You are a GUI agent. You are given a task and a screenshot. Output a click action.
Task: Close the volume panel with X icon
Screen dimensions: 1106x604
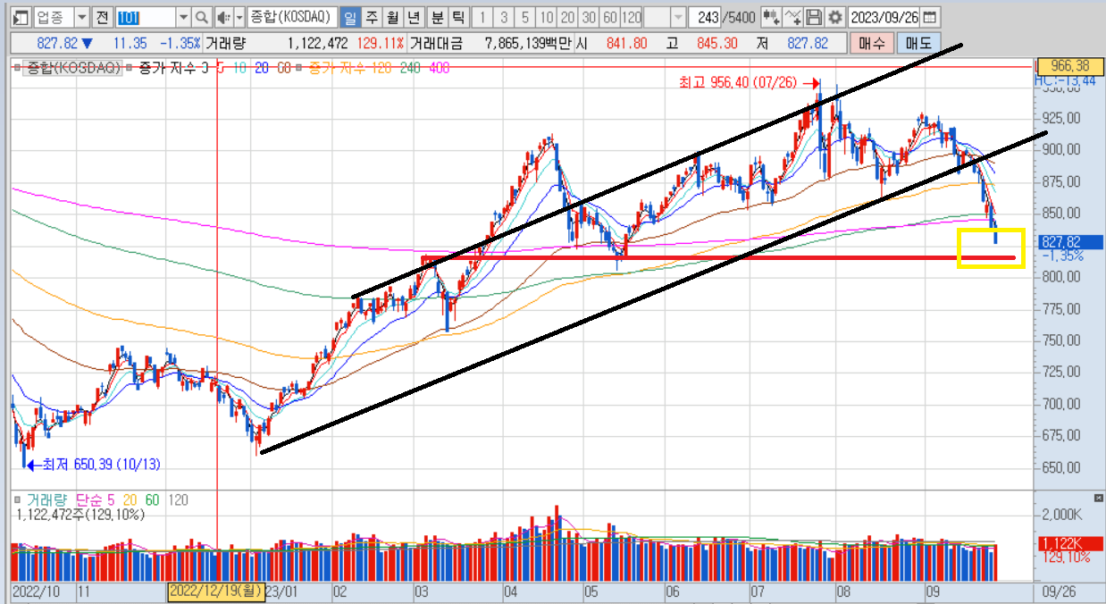tap(1098, 497)
